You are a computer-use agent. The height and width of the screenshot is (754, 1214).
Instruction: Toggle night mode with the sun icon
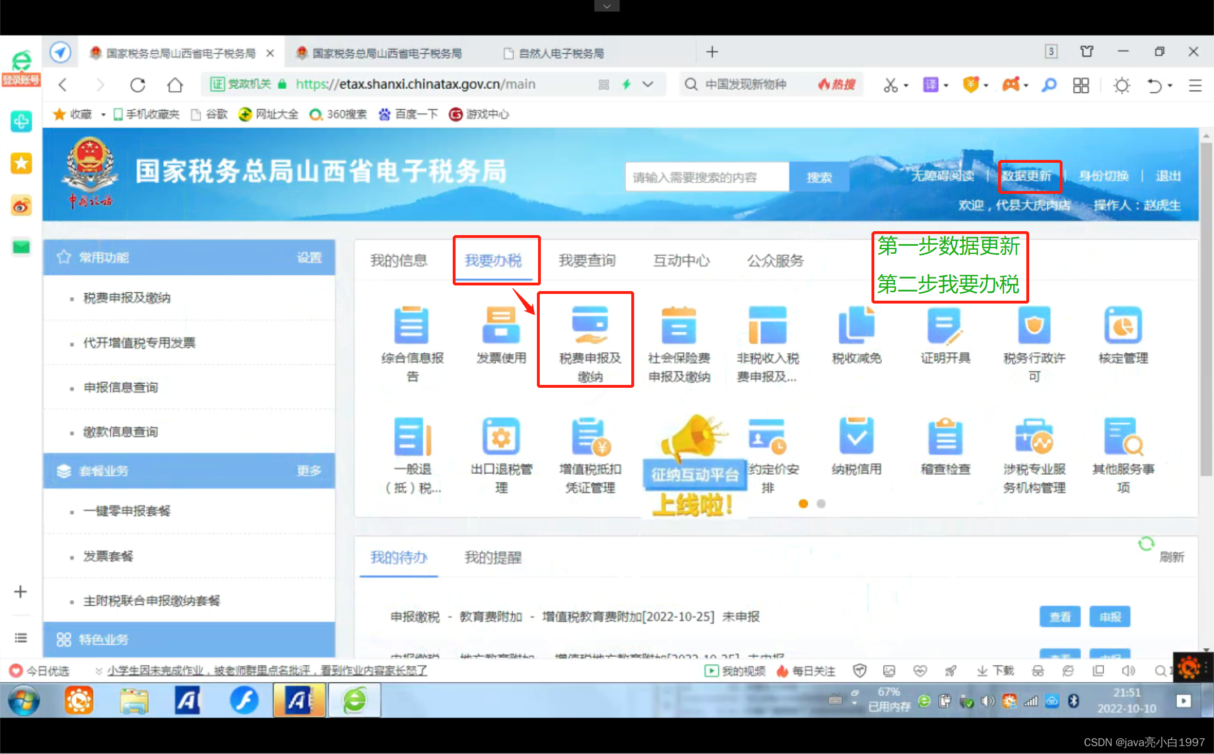(1121, 85)
